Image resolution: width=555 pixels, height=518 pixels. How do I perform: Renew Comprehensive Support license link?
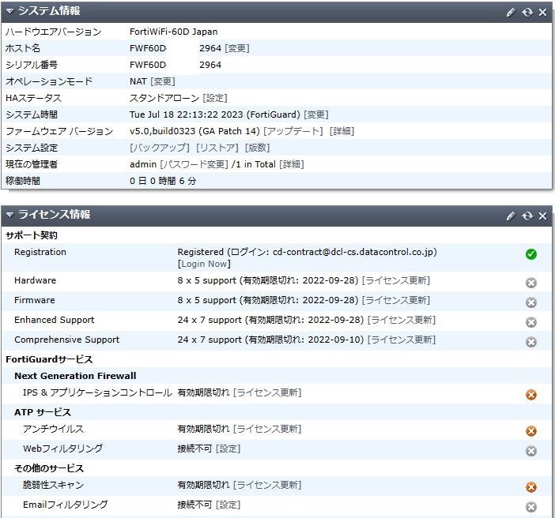pyautogui.click(x=402, y=340)
